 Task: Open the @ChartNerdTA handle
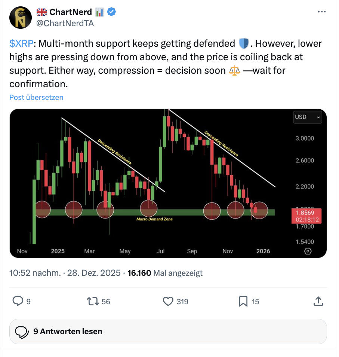[x=65, y=23]
